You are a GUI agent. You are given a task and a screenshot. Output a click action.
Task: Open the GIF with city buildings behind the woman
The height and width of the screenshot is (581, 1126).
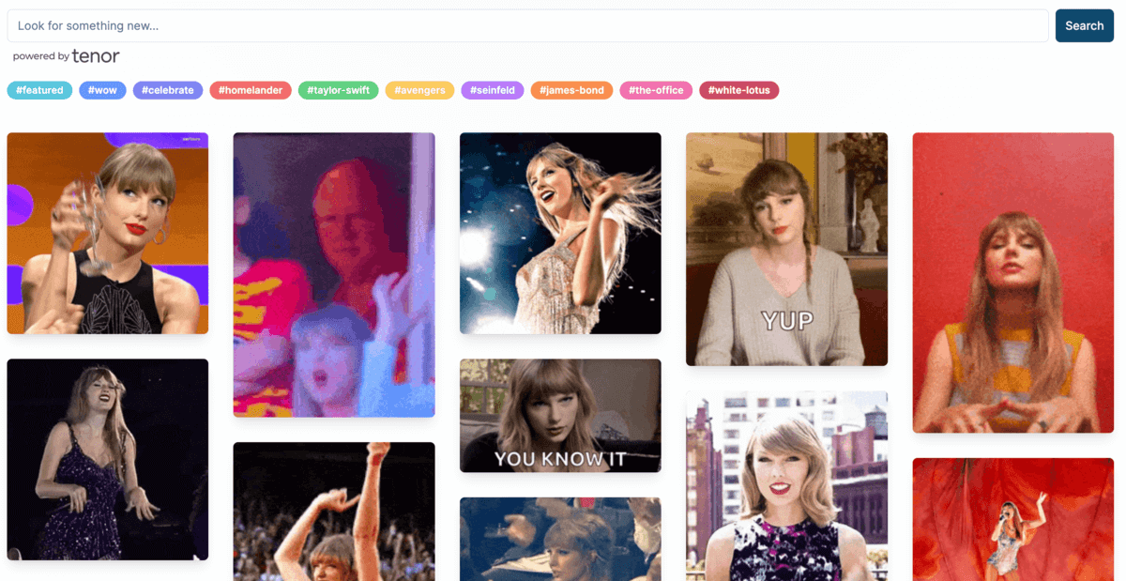[786, 485]
